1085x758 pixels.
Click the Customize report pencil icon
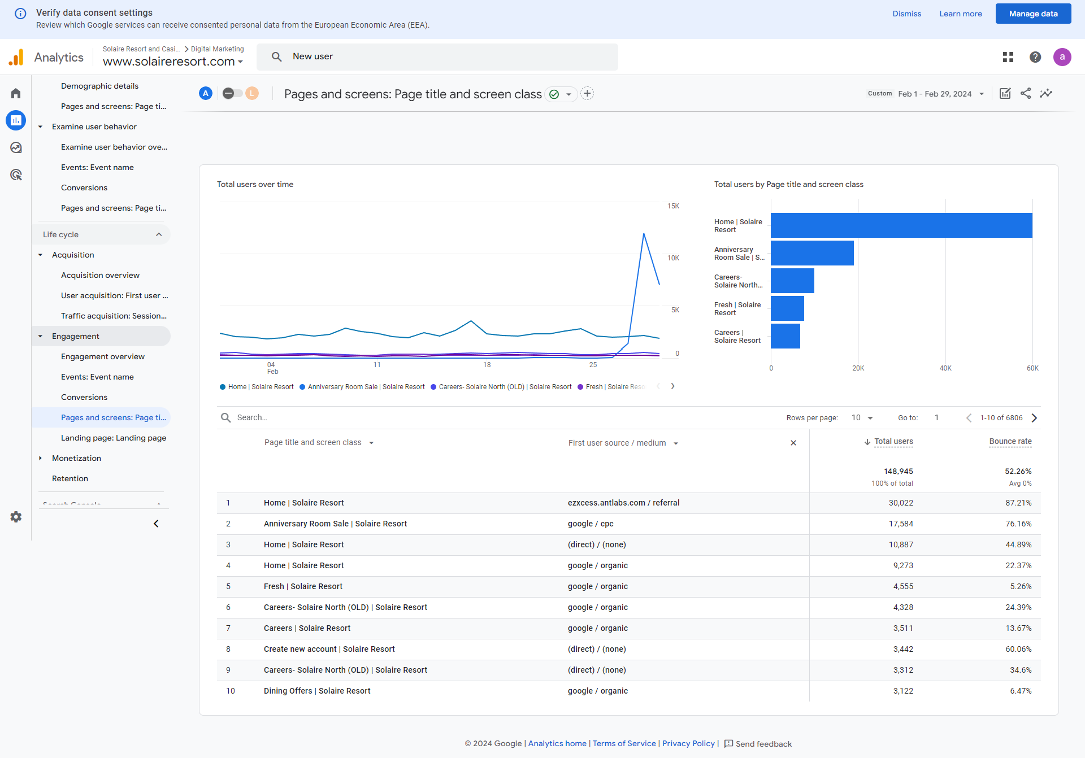click(1005, 94)
